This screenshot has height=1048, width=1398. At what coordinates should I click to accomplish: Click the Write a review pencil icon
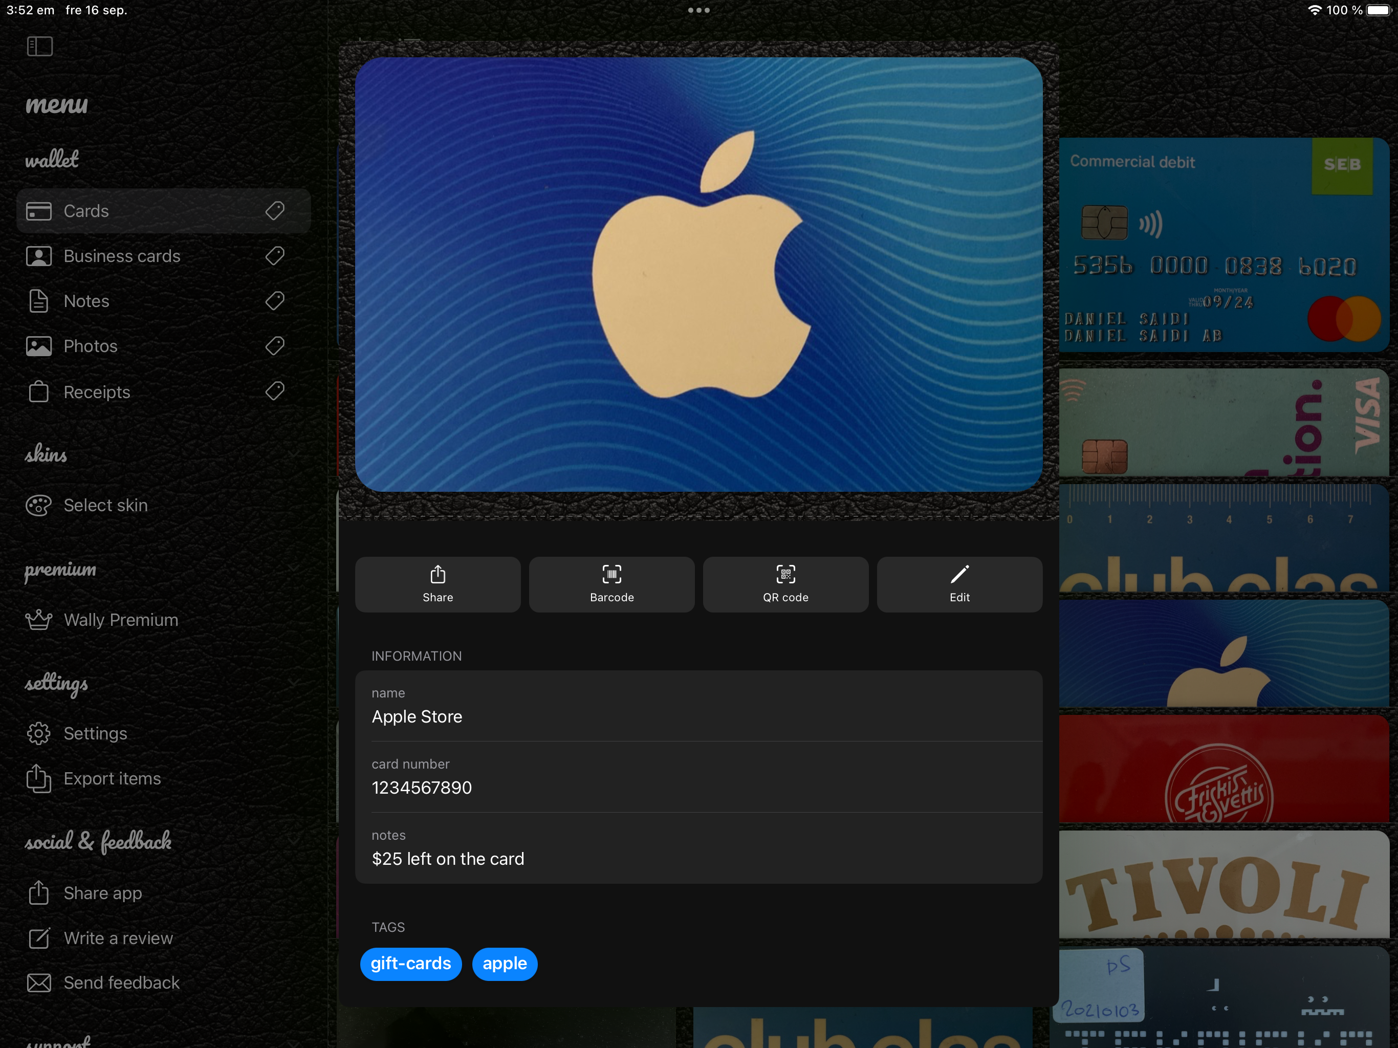tap(38, 938)
